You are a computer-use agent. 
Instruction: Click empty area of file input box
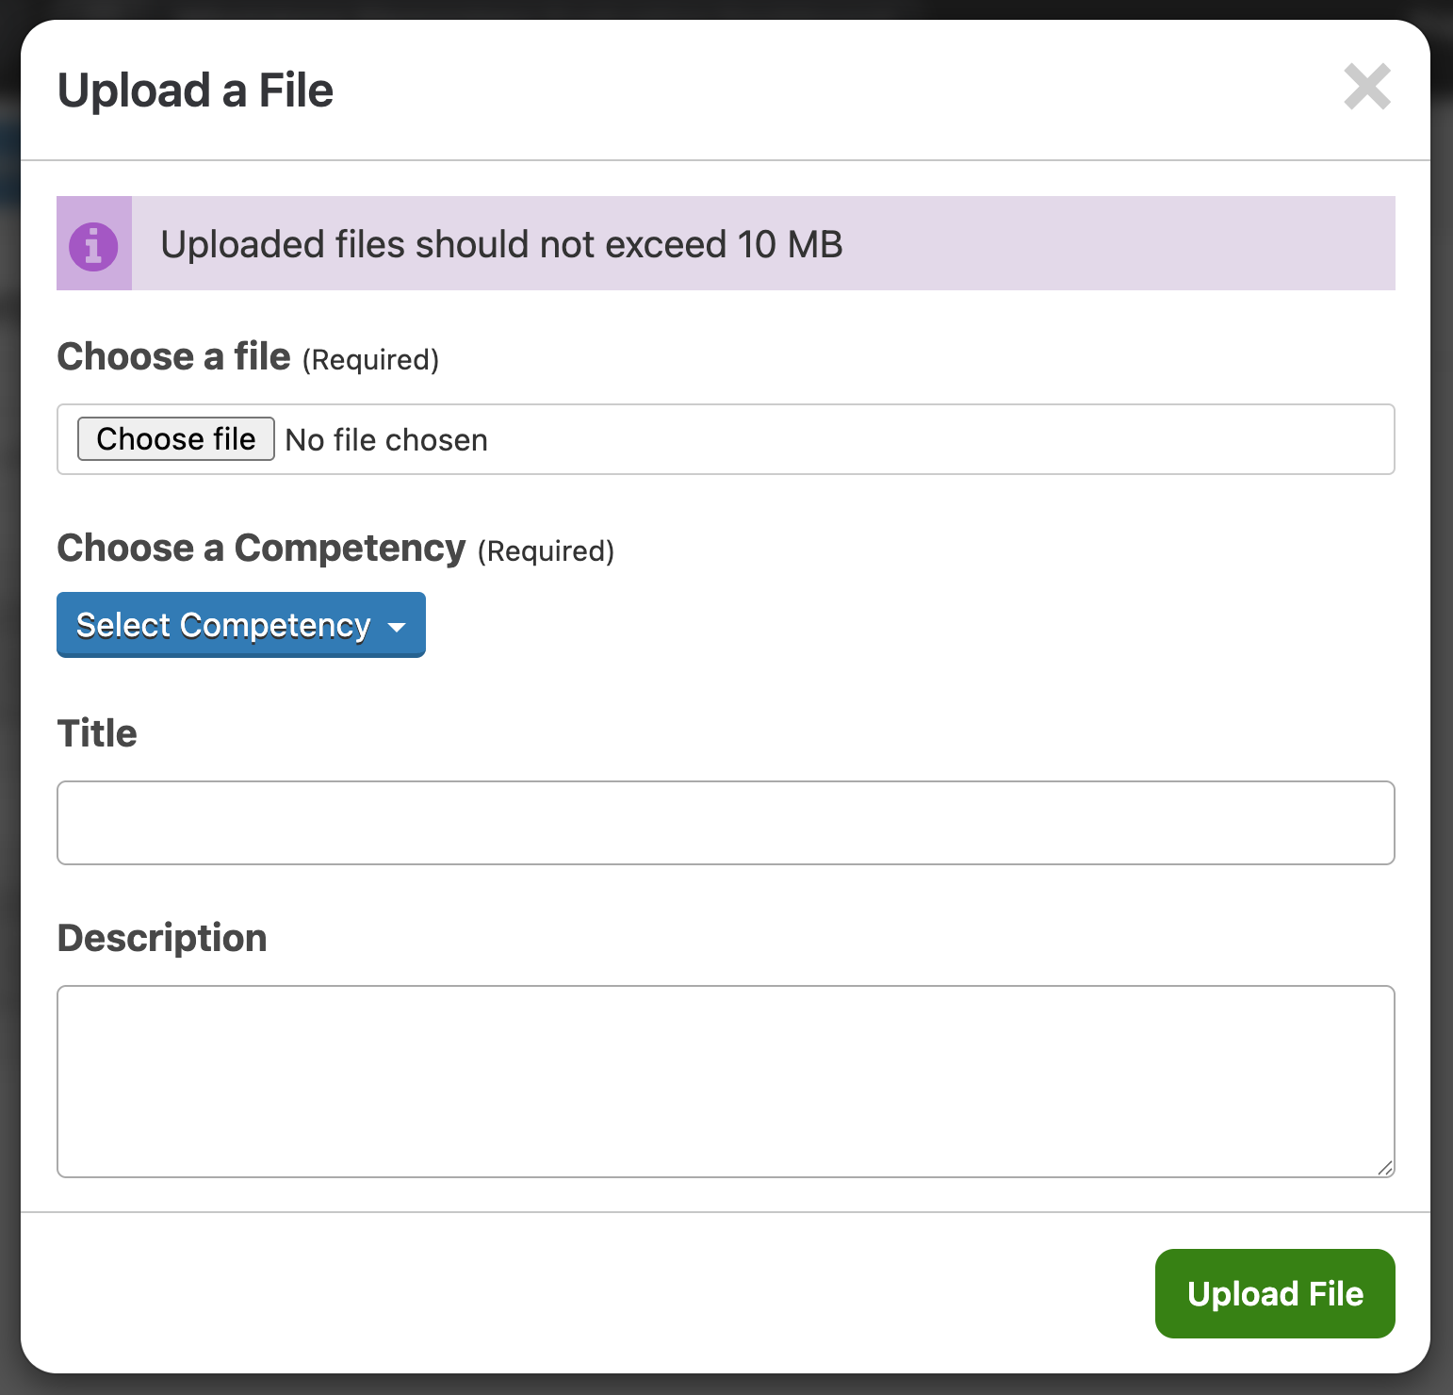[x=942, y=439]
